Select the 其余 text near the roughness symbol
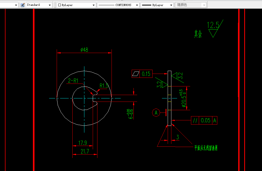Viewport: 262px width, 171px height. [x=198, y=34]
